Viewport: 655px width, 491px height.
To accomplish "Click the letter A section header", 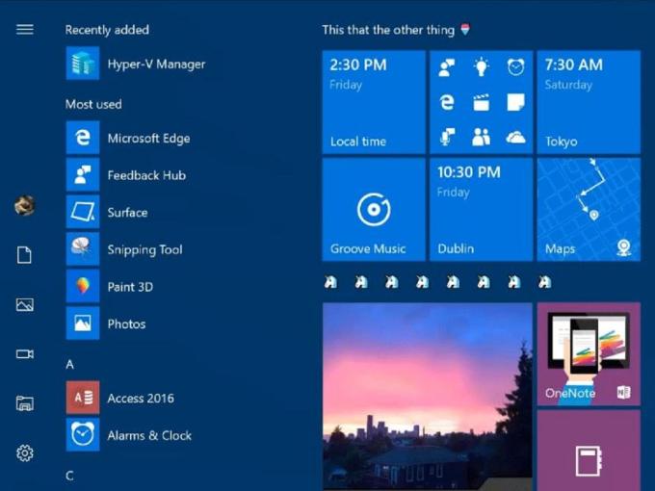I will pos(69,365).
